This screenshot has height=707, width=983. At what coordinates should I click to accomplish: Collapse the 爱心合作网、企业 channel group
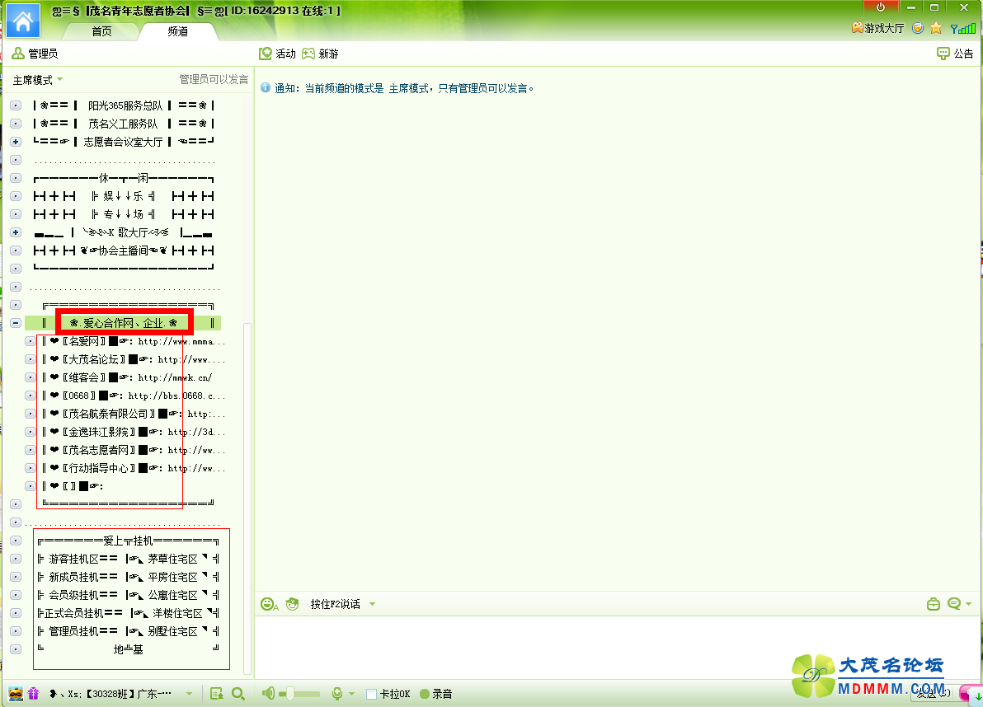pyautogui.click(x=16, y=323)
